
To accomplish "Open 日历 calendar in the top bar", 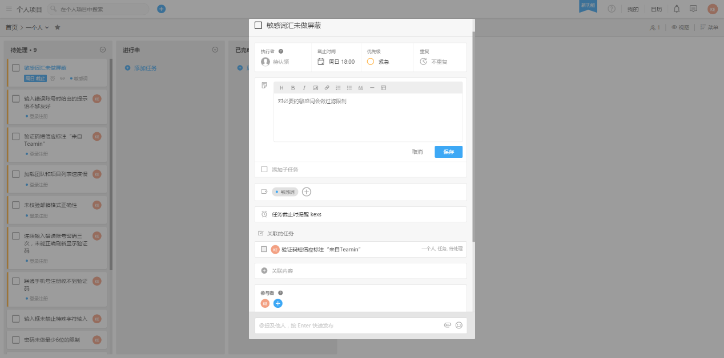I will coord(657,9).
